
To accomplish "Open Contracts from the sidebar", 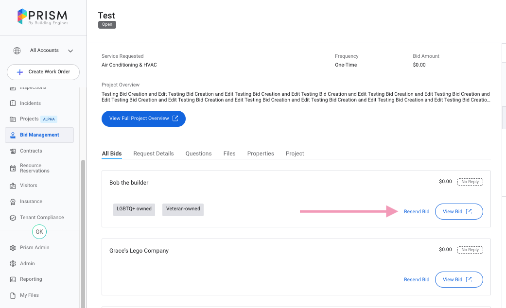I will point(31,151).
